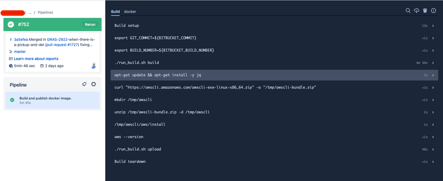Open the Pipeline settings gear icon
443x181 pixels.
click(x=94, y=84)
